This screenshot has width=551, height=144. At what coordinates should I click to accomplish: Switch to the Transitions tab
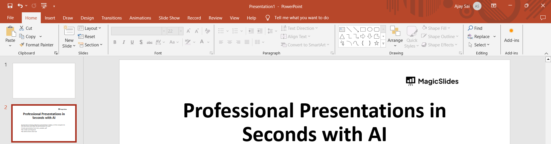112,18
